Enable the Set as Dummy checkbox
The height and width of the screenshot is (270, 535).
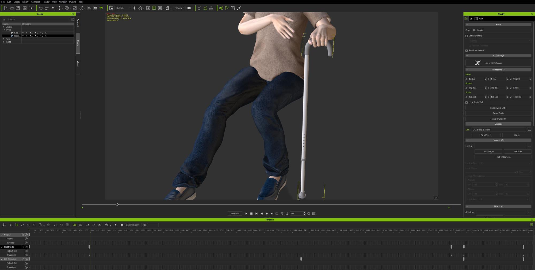[x=467, y=36]
